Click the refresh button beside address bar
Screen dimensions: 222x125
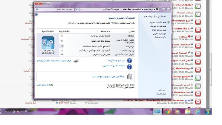click(x=77, y=9)
